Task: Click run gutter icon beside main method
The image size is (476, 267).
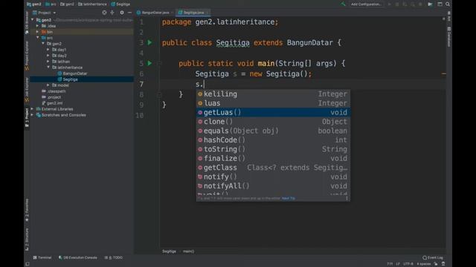Action: [149, 63]
